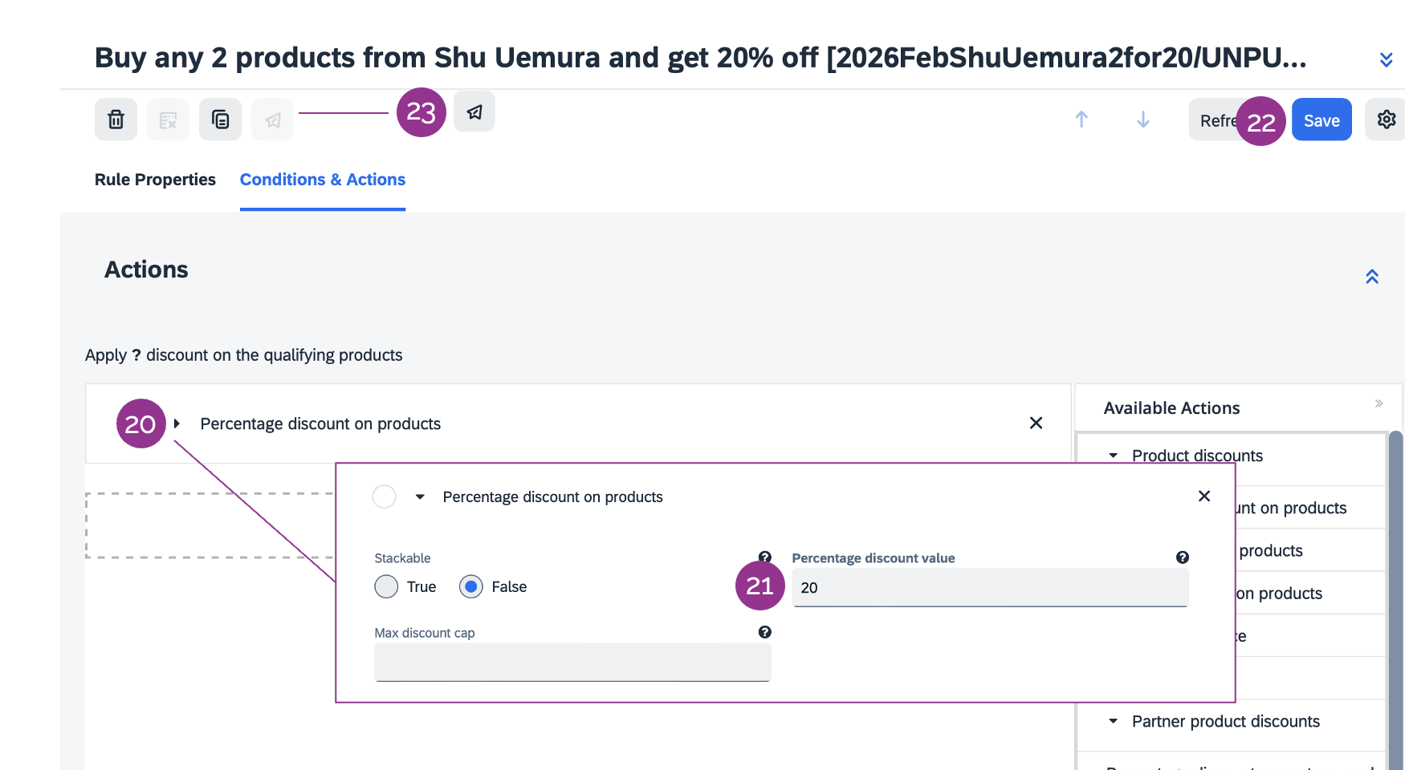Click the copy rule icon

coord(220,120)
